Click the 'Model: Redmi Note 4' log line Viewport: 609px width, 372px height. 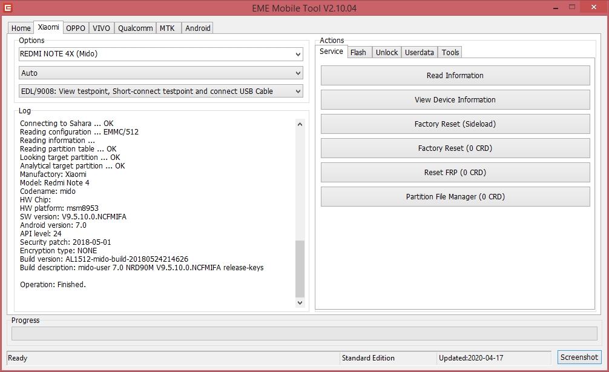coord(54,183)
